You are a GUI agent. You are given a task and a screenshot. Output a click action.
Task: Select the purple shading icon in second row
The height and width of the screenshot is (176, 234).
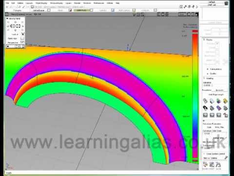click(x=219, y=108)
